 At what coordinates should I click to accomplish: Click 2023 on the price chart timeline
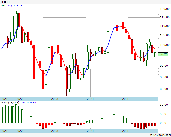55,99
